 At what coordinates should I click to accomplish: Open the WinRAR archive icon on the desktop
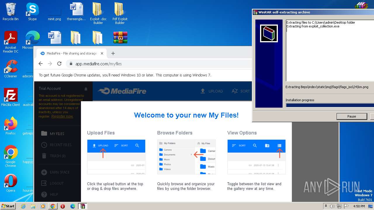click(x=120, y=38)
